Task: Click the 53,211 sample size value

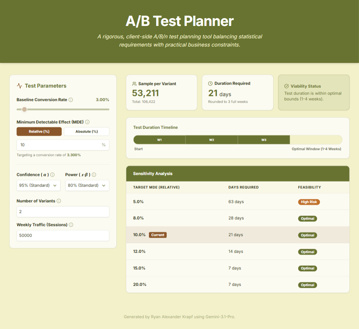Action: coord(145,93)
